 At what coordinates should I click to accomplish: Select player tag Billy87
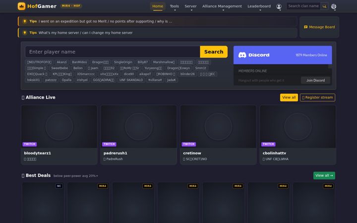[142, 62]
